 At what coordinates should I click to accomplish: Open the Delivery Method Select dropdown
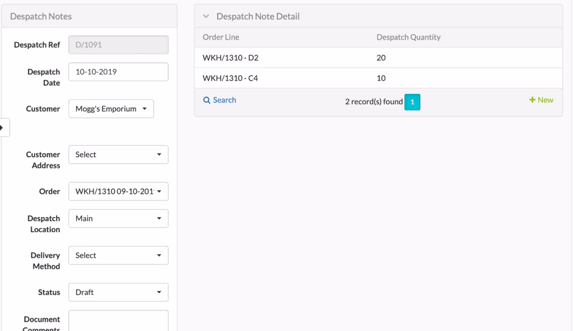coord(118,255)
